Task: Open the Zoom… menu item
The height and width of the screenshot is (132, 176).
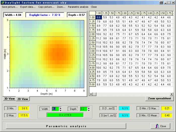Action: pyautogui.click(x=61, y=7)
